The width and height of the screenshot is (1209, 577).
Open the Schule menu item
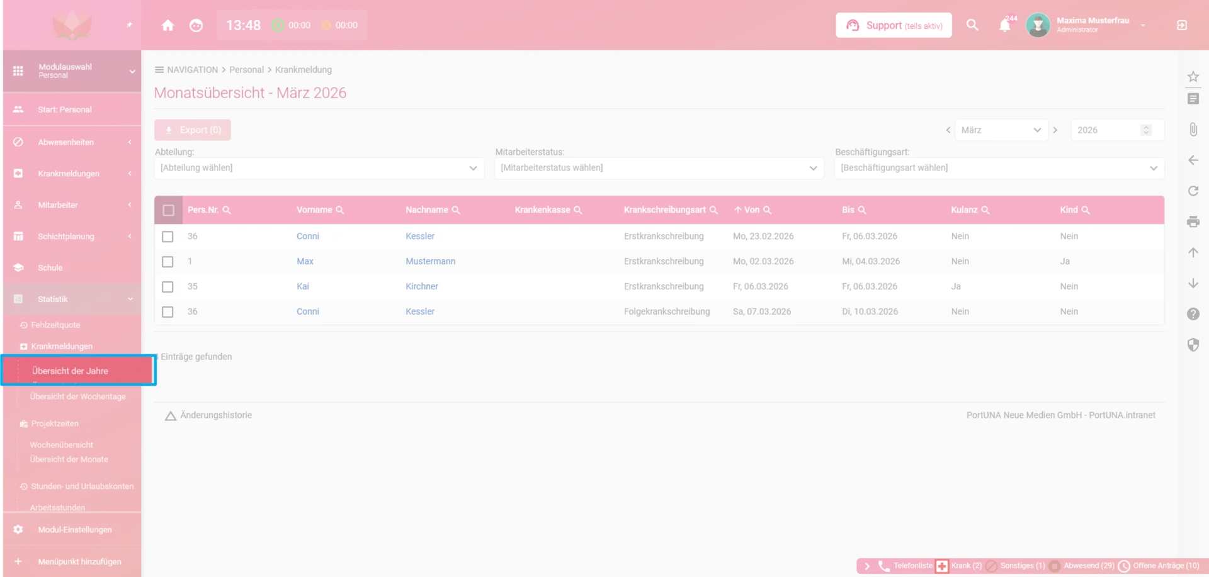pyautogui.click(x=72, y=268)
